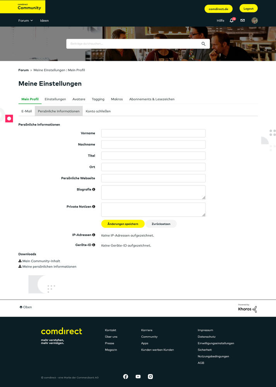Click the search magnifier icon
276x387 pixels.
[x=204, y=44]
